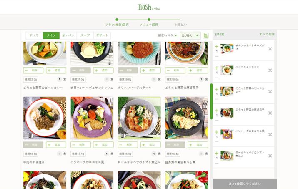The height and width of the screenshot is (189, 298).
Task: Favorite 牛肉のすき焼き with its star icon
Action: pos(65,154)
